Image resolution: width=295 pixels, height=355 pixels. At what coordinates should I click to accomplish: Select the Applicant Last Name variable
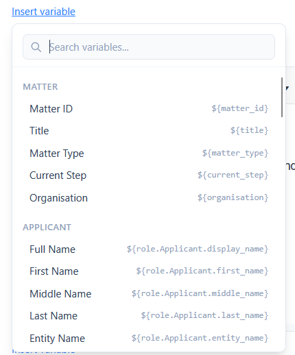(149, 316)
